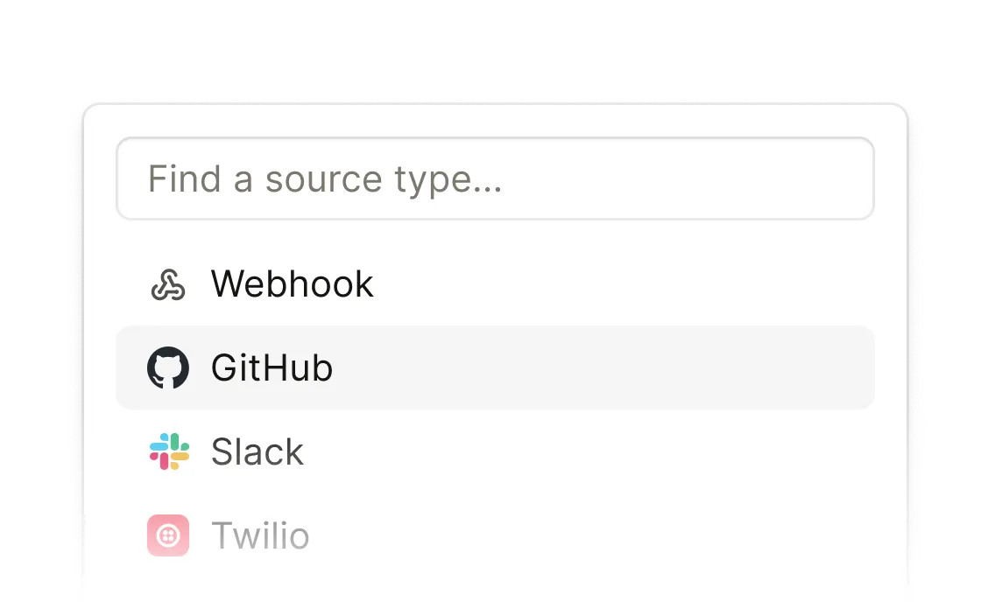This screenshot has width=988, height=609.
Task: Click the Webhook text label
Action: 293,284
